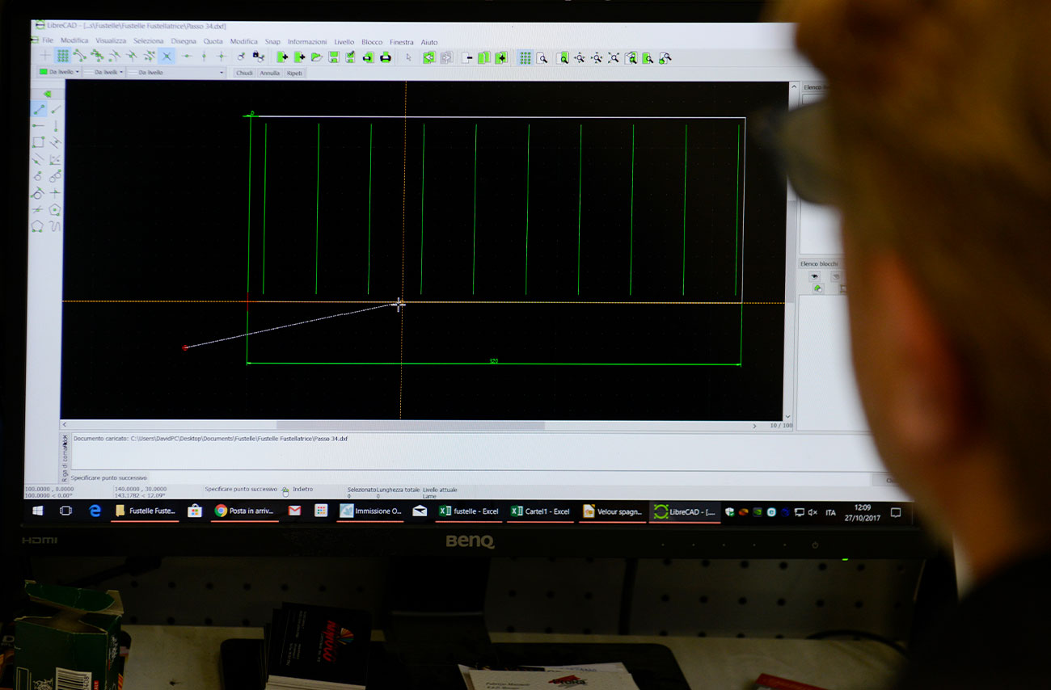The height and width of the screenshot is (690, 1051).
Task: Open the File menu
Action: coord(48,41)
